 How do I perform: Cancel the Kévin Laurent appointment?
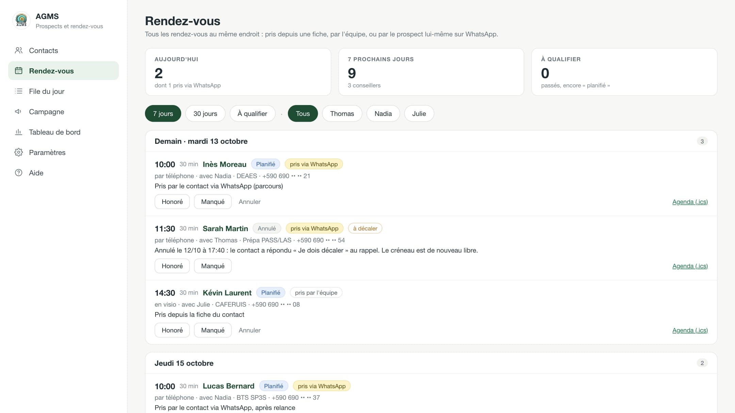pos(249,330)
